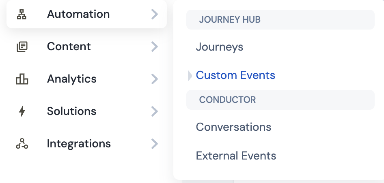Expand the Content submenu chevron
The height and width of the screenshot is (183, 384).
coord(155,47)
